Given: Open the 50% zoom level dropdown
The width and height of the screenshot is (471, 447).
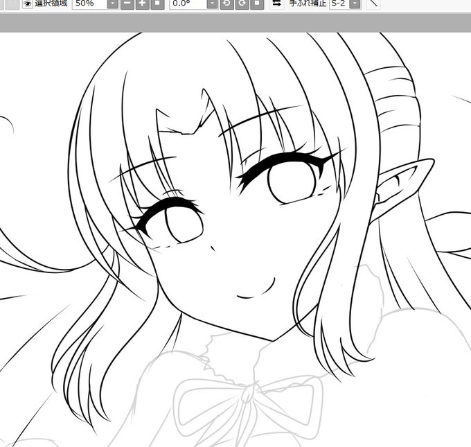Looking at the screenshot, I should tap(113, 4).
